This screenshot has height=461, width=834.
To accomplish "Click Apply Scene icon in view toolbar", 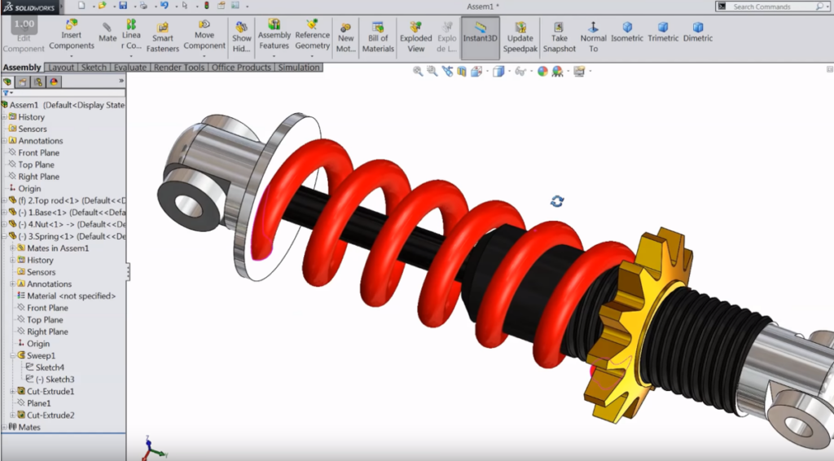I will point(557,71).
